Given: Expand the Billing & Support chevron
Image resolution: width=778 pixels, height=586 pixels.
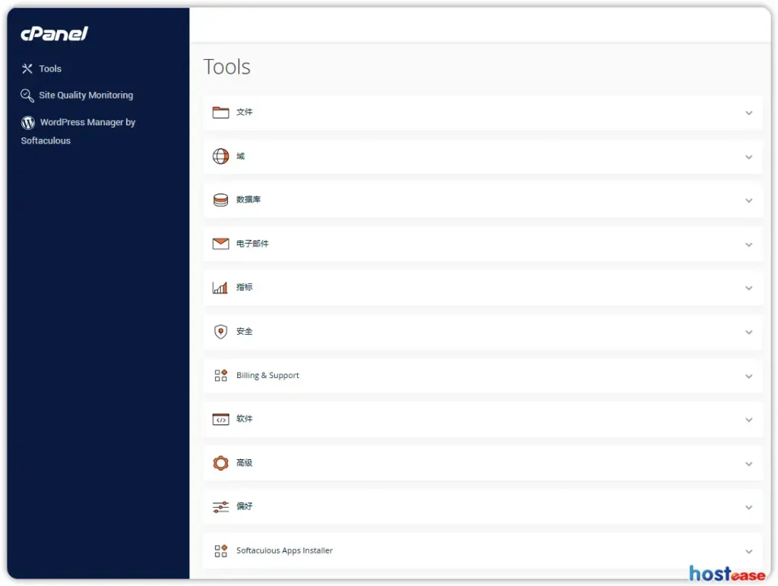Looking at the screenshot, I should pos(748,376).
